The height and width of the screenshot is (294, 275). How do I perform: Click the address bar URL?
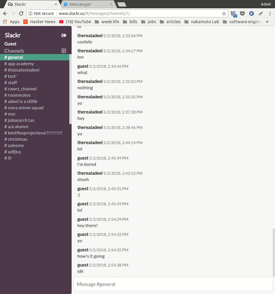click(94, 14)
